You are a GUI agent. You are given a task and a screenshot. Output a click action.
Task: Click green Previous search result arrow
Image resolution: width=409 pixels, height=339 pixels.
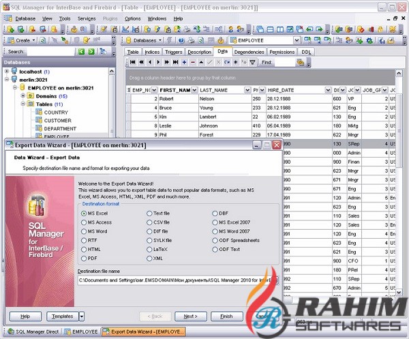click(x=81, y=51)
